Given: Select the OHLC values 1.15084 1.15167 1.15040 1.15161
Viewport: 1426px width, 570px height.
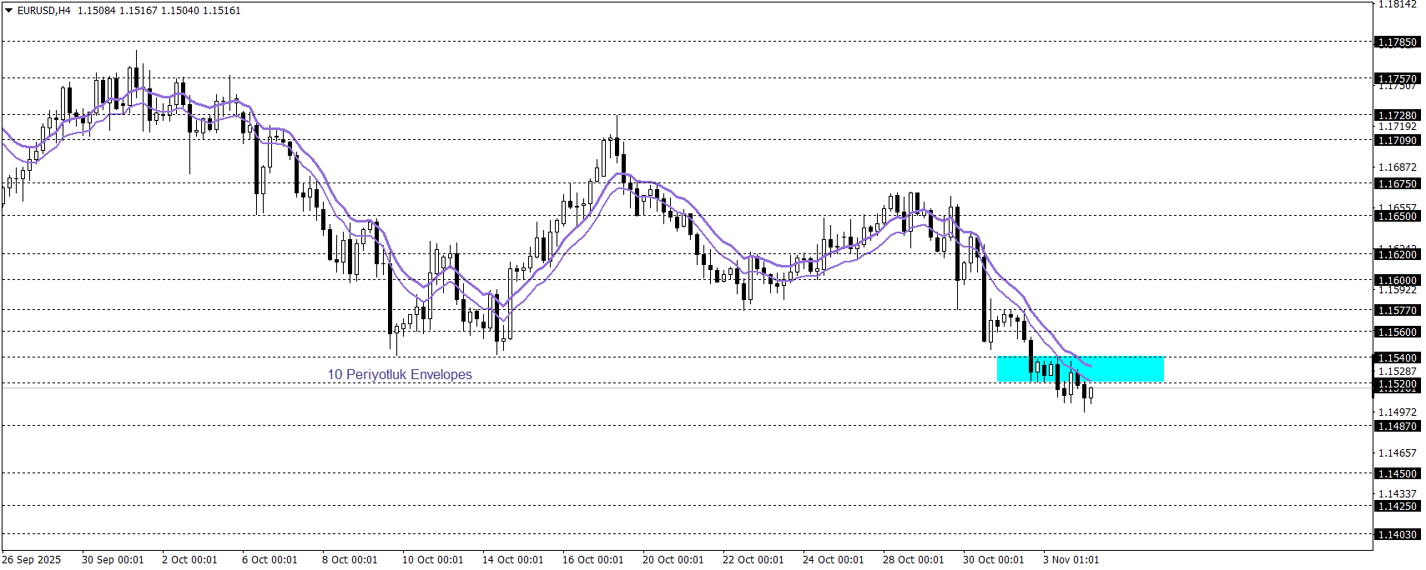Looking at the screenshot, I should pyautogui.click(x=159, y=11).
